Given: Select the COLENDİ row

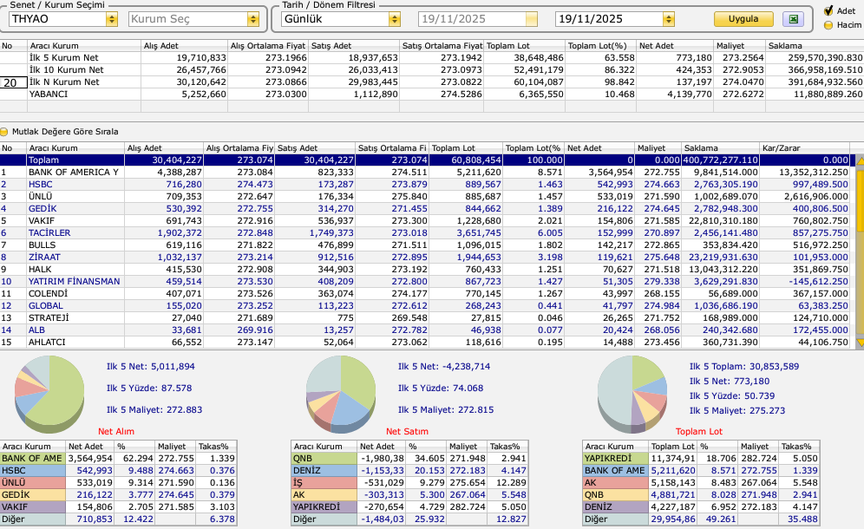Looking at the screenshot, I should tap(425, 294).
